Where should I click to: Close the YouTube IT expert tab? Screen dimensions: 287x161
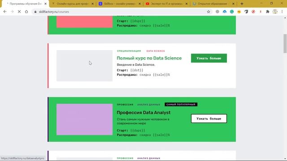click(187, 4)
